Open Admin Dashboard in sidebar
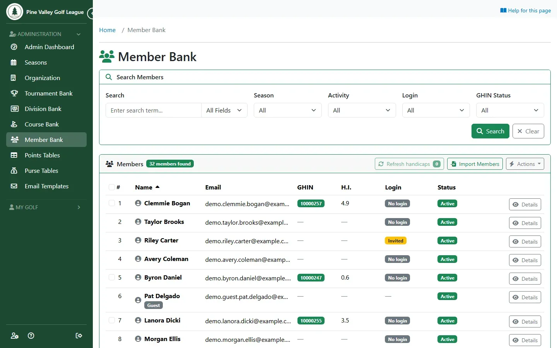Image resolution: width=557 pixels, height=348 pixels. pos(46,47)
